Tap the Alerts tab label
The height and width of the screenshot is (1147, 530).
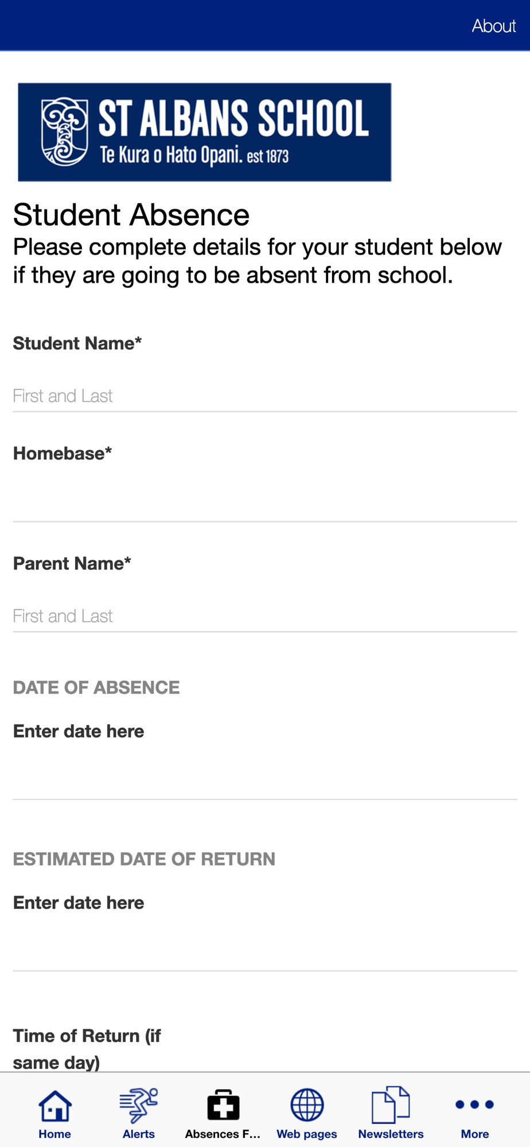click(139, 1134)
